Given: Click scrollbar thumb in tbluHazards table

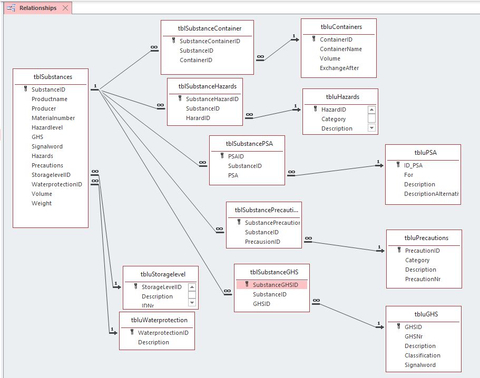Looking at the screenshot, I should [371, 118].
